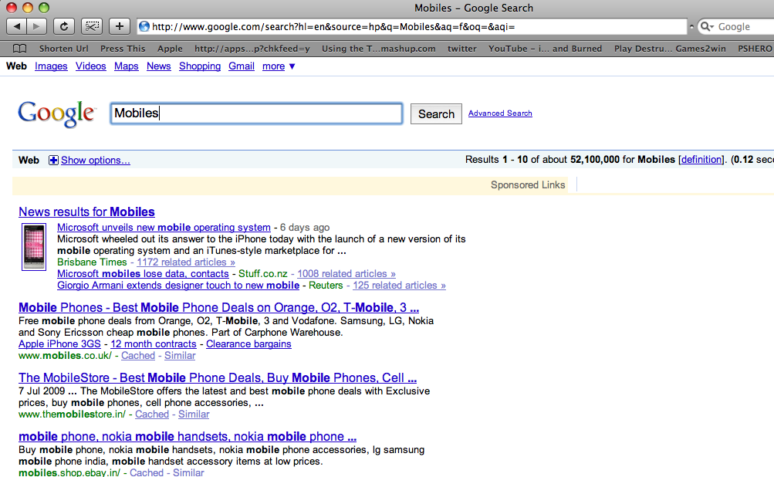Switch to News
This screenshot has height=477, width=774.
pos(158,66)
